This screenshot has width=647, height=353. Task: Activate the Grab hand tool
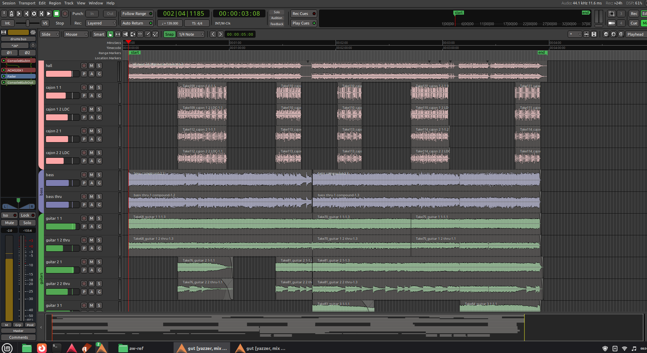110,34
